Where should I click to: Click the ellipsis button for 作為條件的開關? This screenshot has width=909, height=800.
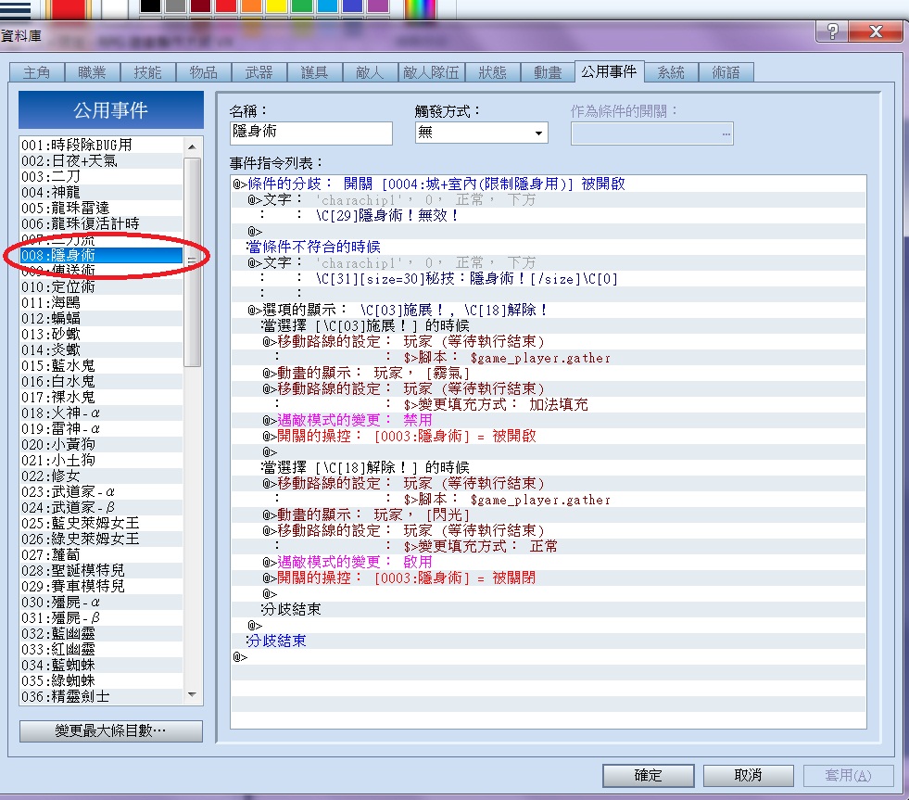point(726,134)
